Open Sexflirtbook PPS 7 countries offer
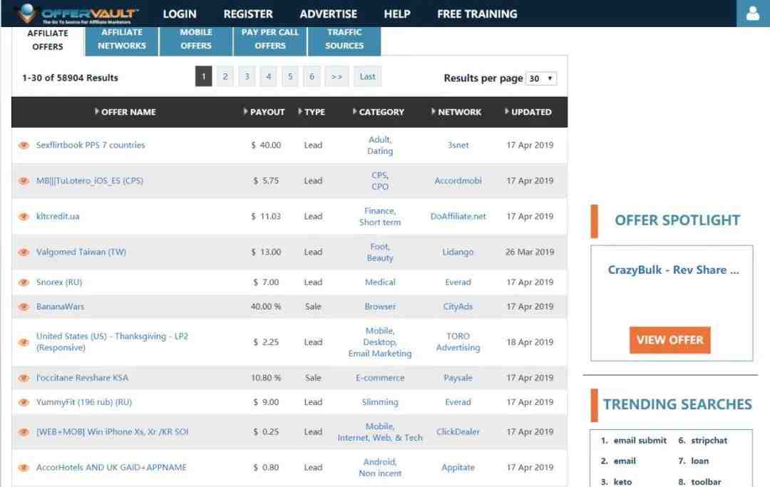Viewport: 770px width, 487px height. 91,145
